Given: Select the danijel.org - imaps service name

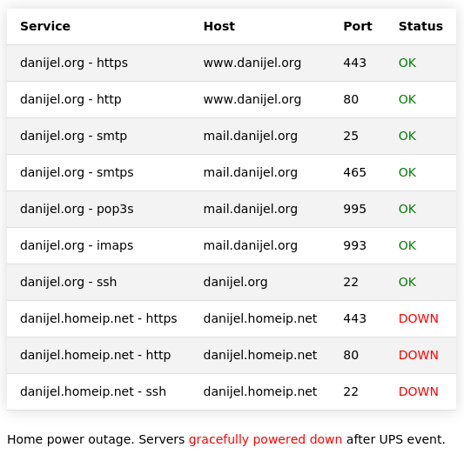Looking at the screenshot, I should tap(77, 245).
